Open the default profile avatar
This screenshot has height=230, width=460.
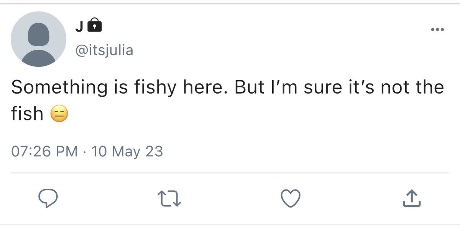(38, 39)
